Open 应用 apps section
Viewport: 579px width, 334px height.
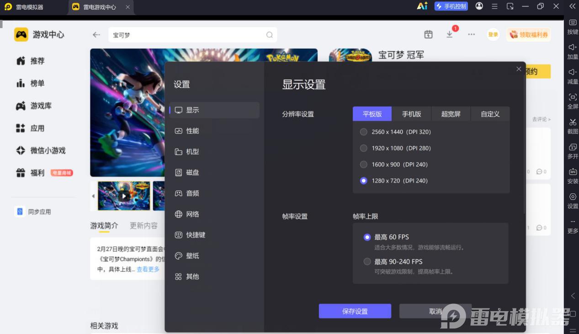point(31,128)
